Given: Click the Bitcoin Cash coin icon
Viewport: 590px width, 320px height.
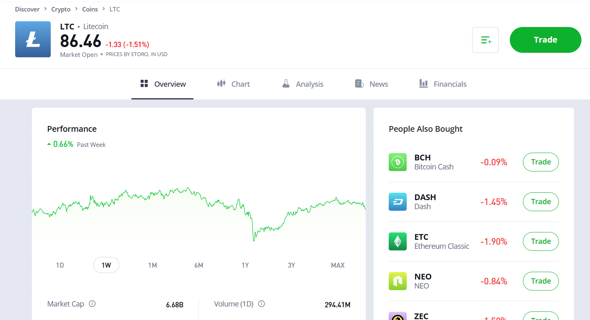Looking at the screenshot, I should [398, 162].
